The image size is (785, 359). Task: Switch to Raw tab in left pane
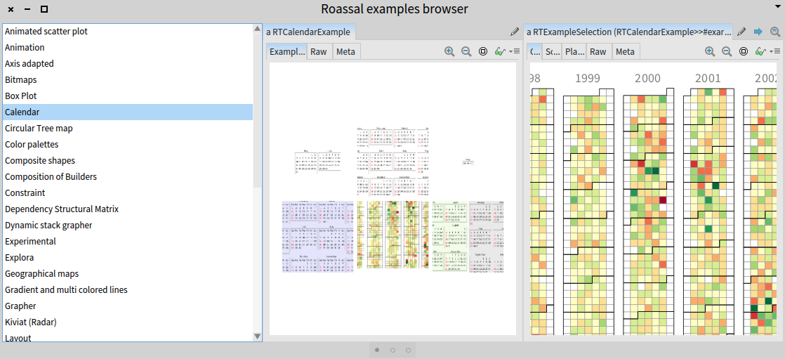coord(319,51)
